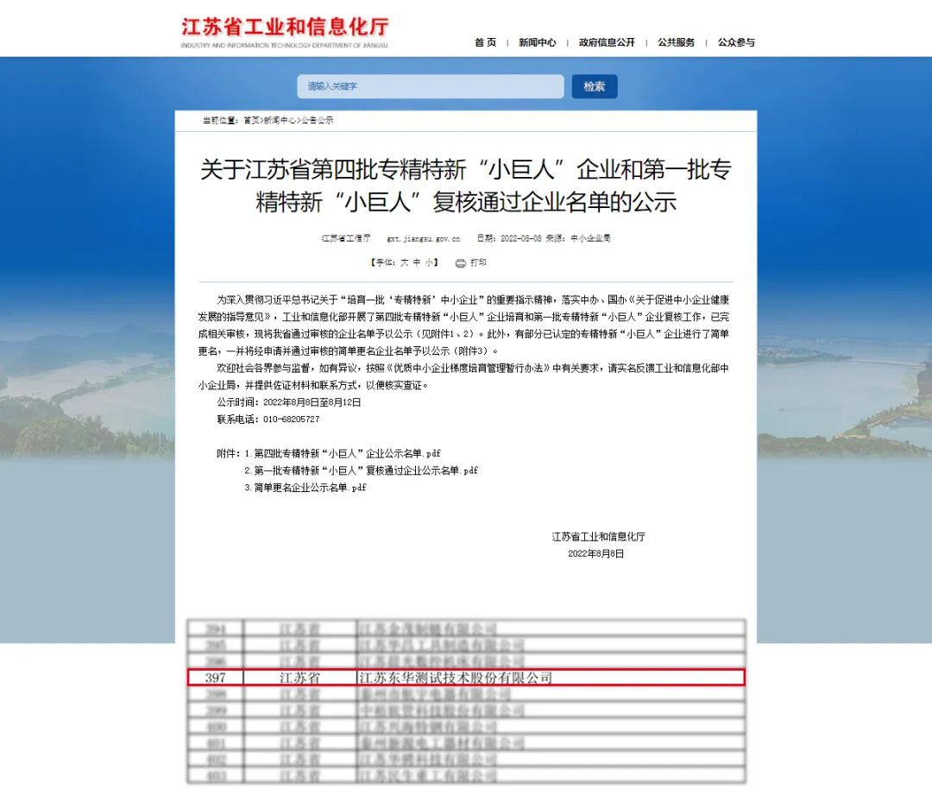The image size is (932, 808).
Task: Select table cell number 397
Action: coord(215,677)
